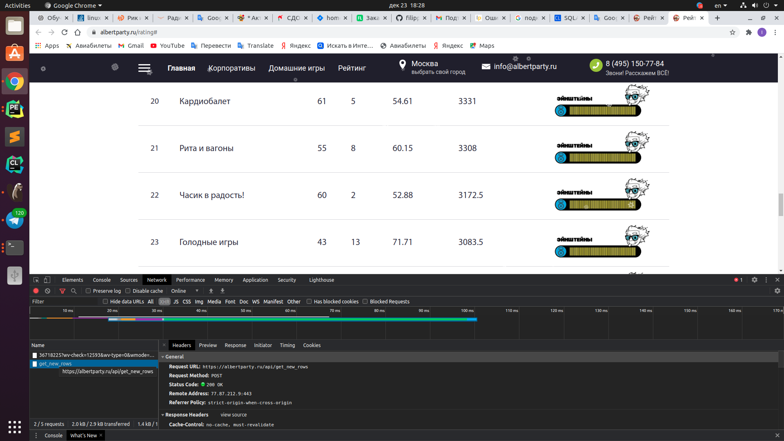Click info@albertparty.ru email link
Viewport: 784px width, 441px height.
(x=525, y=67)
